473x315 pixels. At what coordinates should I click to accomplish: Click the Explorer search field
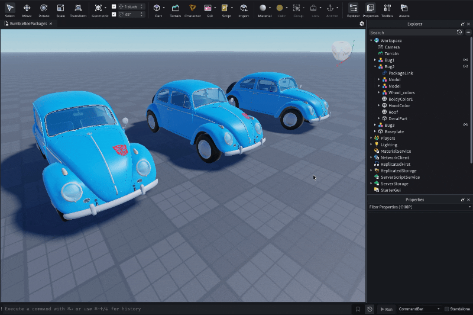[x=412, y=33]
